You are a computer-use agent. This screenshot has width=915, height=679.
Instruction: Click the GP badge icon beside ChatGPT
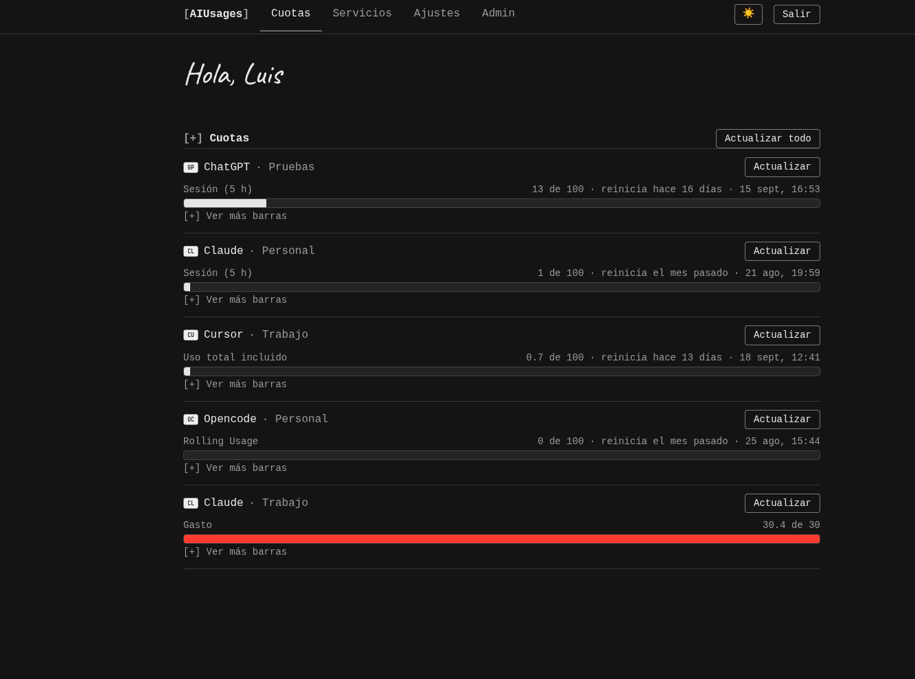(191, 168)
